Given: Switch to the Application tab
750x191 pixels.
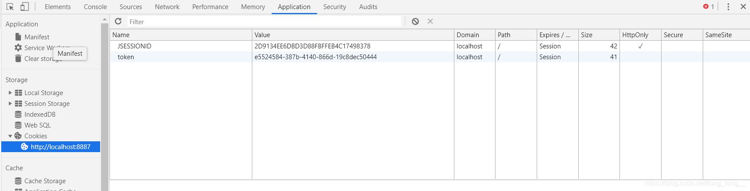Looking at the screenshot, I should [x=294, y=7].
